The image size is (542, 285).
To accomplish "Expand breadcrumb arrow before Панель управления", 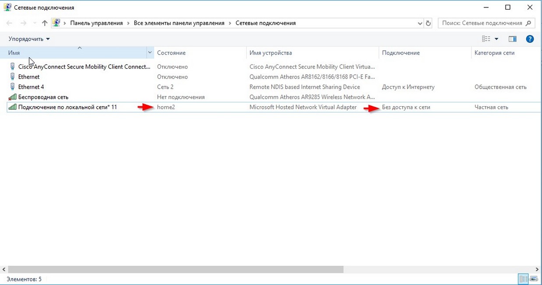I will (65, 23).
